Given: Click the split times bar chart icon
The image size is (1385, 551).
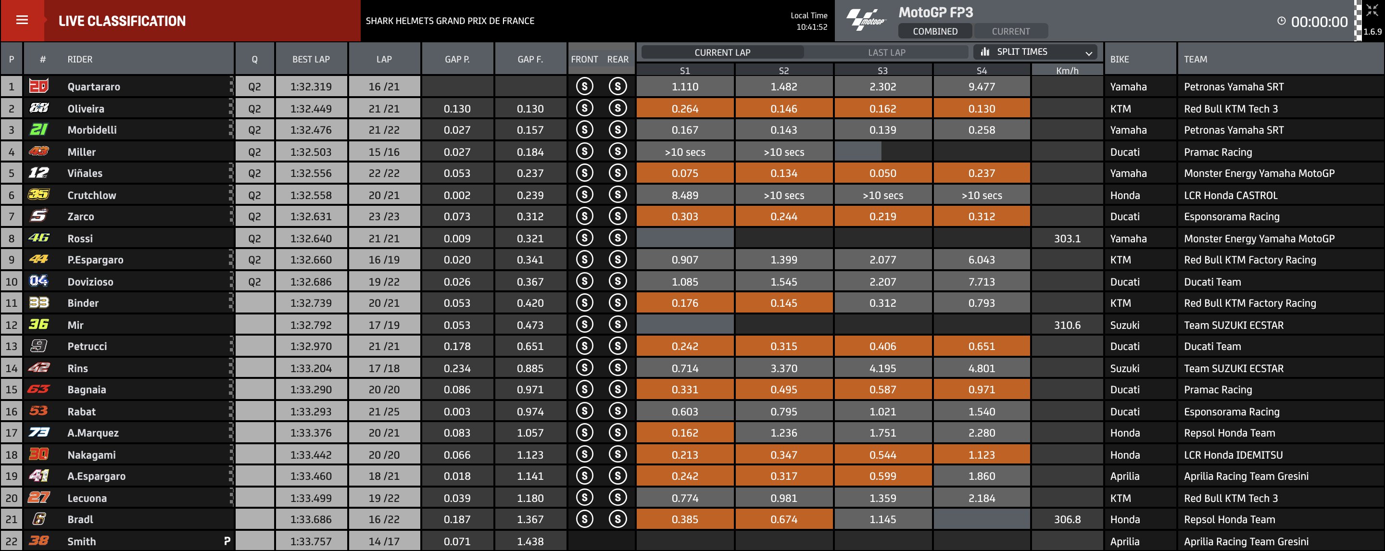Looking at the screenshot, I should click(985, 51).
